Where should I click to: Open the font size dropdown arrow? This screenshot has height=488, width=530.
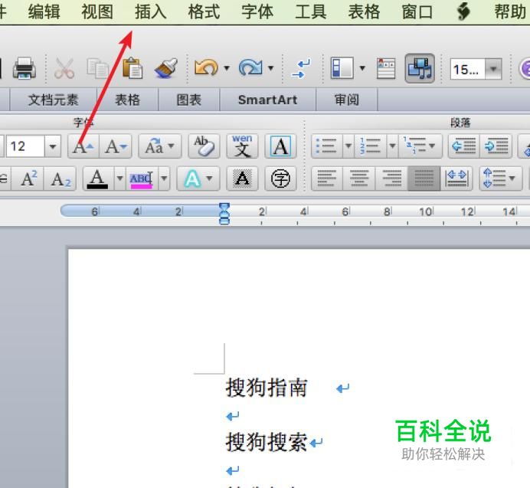point(53,146)
